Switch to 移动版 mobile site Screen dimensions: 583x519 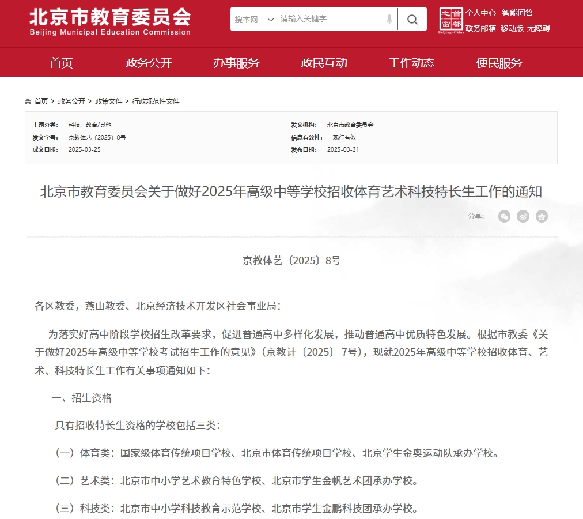click(512, 28)
